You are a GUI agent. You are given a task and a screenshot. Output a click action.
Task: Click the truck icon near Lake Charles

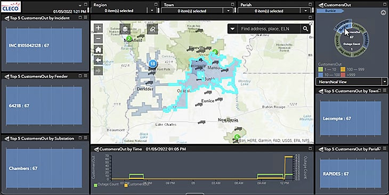(201, 122)
